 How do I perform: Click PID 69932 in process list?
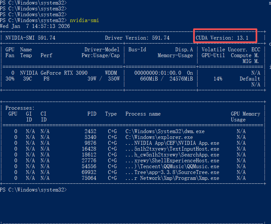tap(89, 172)
